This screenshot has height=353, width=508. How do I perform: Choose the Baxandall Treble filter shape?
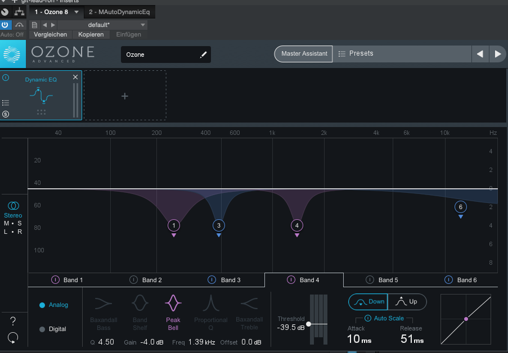[249, 313]
